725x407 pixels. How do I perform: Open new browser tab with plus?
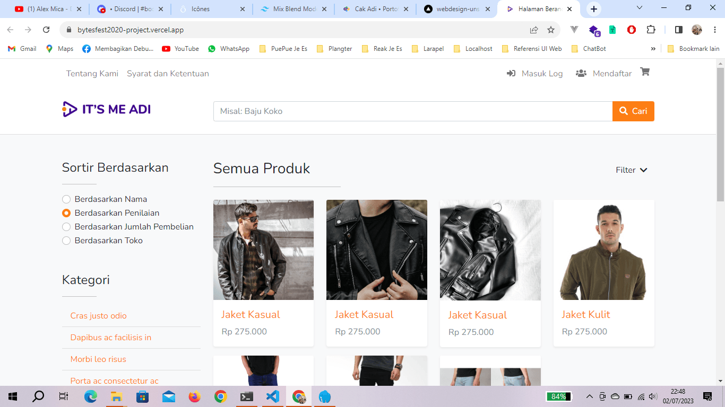tap(594, 9)
